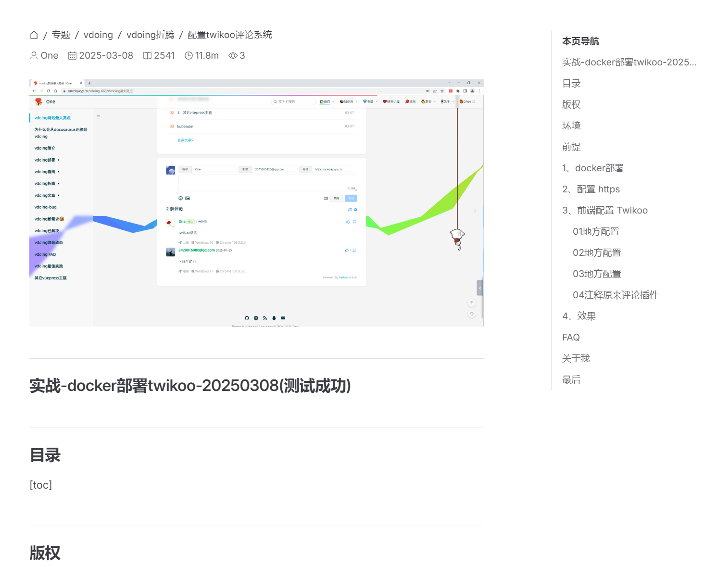Click the 实战-docker部署twikoo-20250308(测试成功) heading
Screen dimensions: 717x567
coord(190,386)
